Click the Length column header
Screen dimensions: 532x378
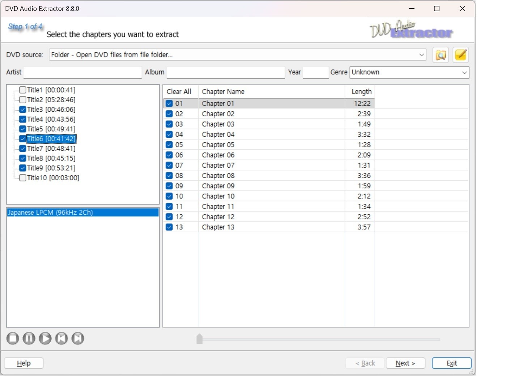pyautogui.click(x=360, y=92)
